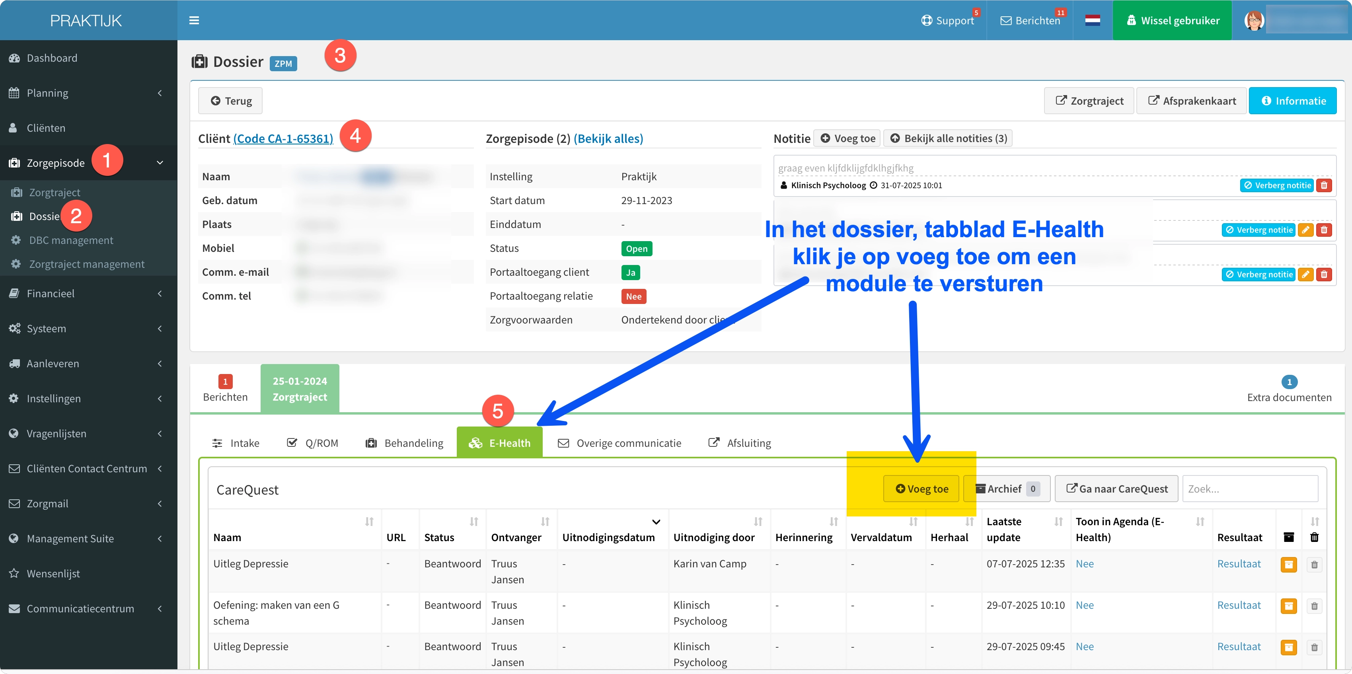1352x674 pixels.
Task: Sort table by Status column
Action: click(x=474, y=521)
